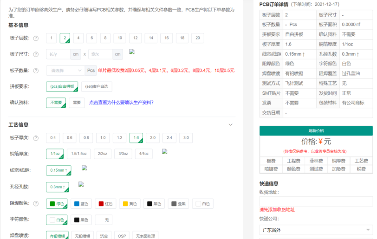The width and height of the screenshot is (377, 239).
Task: Click help icon beside 板子数量
Action: (36, 71)
